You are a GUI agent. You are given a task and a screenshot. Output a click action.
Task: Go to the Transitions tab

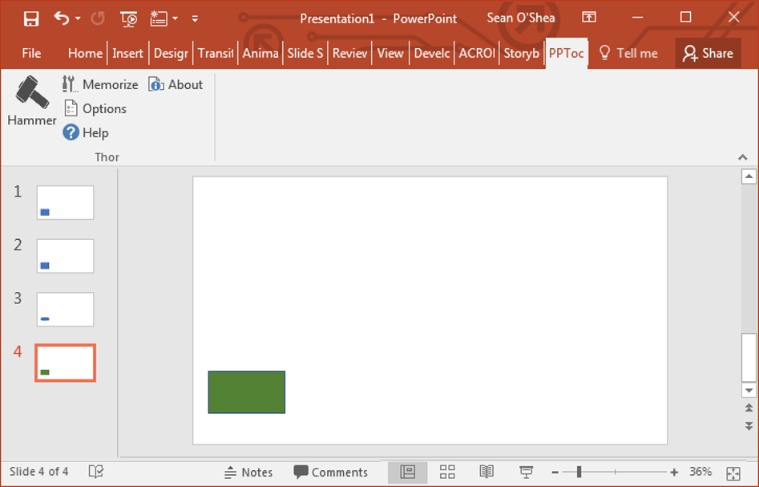coord(216,53)
